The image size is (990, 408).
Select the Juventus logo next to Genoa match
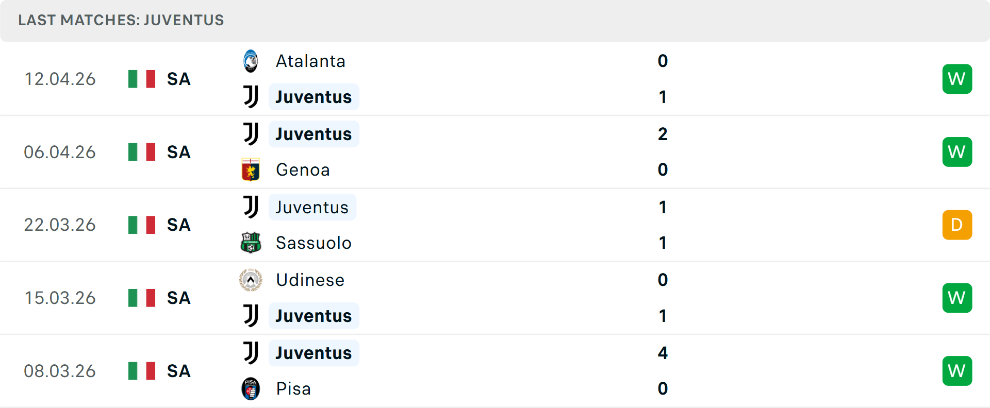pyautogui.click(x=251, y=133)
